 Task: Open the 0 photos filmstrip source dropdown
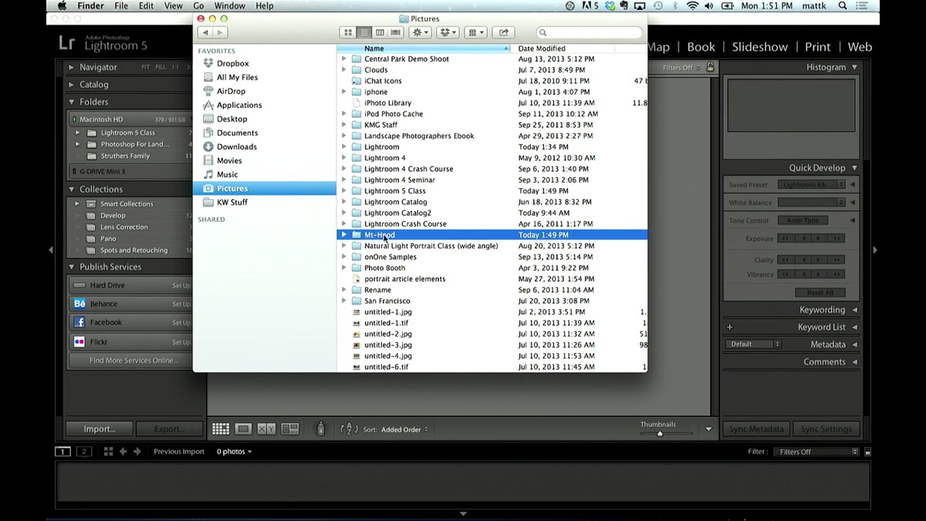[x=234, y=452]
